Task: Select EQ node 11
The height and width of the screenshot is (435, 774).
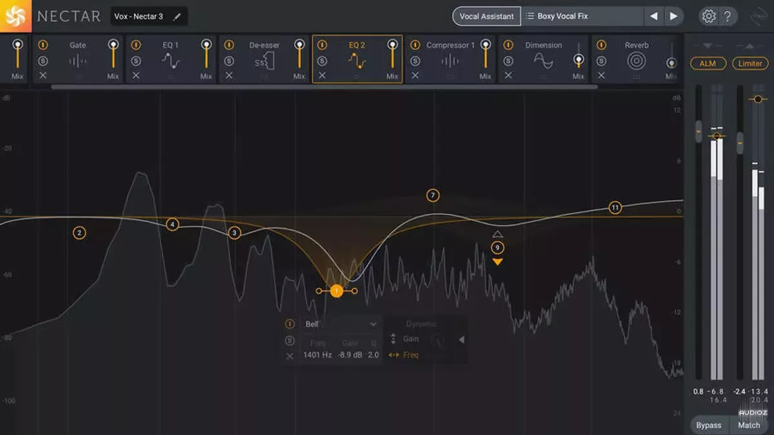Action: [x=615, y=208]
